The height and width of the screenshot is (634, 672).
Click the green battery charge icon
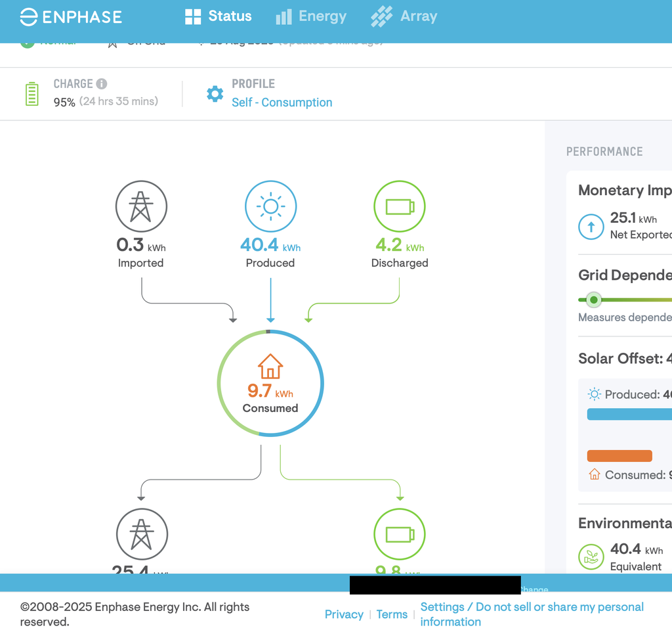31,94
